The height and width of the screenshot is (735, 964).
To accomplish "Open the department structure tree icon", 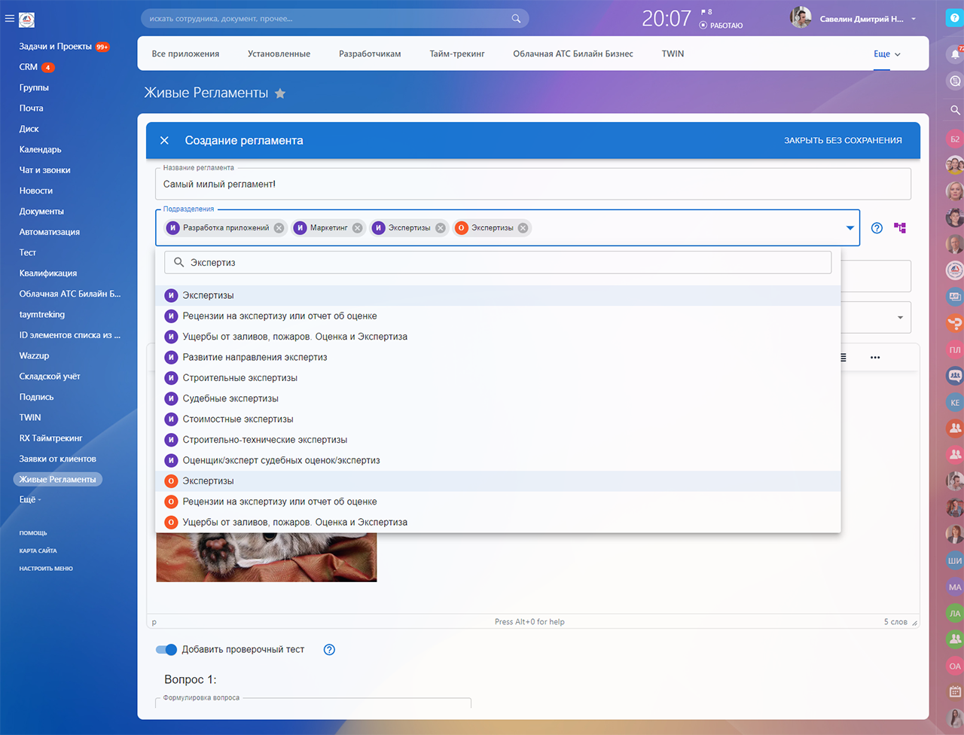I will [900, 227].
